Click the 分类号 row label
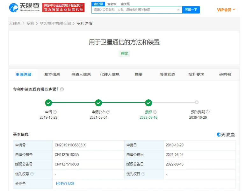Image resolution: width=246 pixels, height=191 pixels. click(x=20, y=183)
